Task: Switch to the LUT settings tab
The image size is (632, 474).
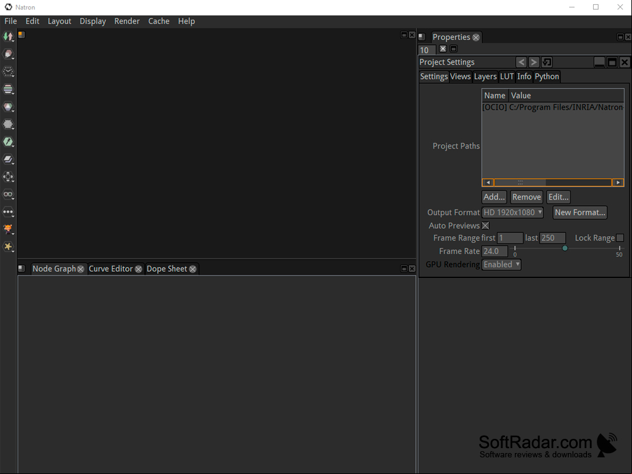Action: [507, 76]
